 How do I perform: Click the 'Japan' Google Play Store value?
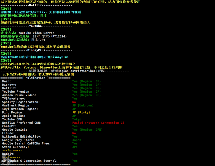(x=77, y=140)
